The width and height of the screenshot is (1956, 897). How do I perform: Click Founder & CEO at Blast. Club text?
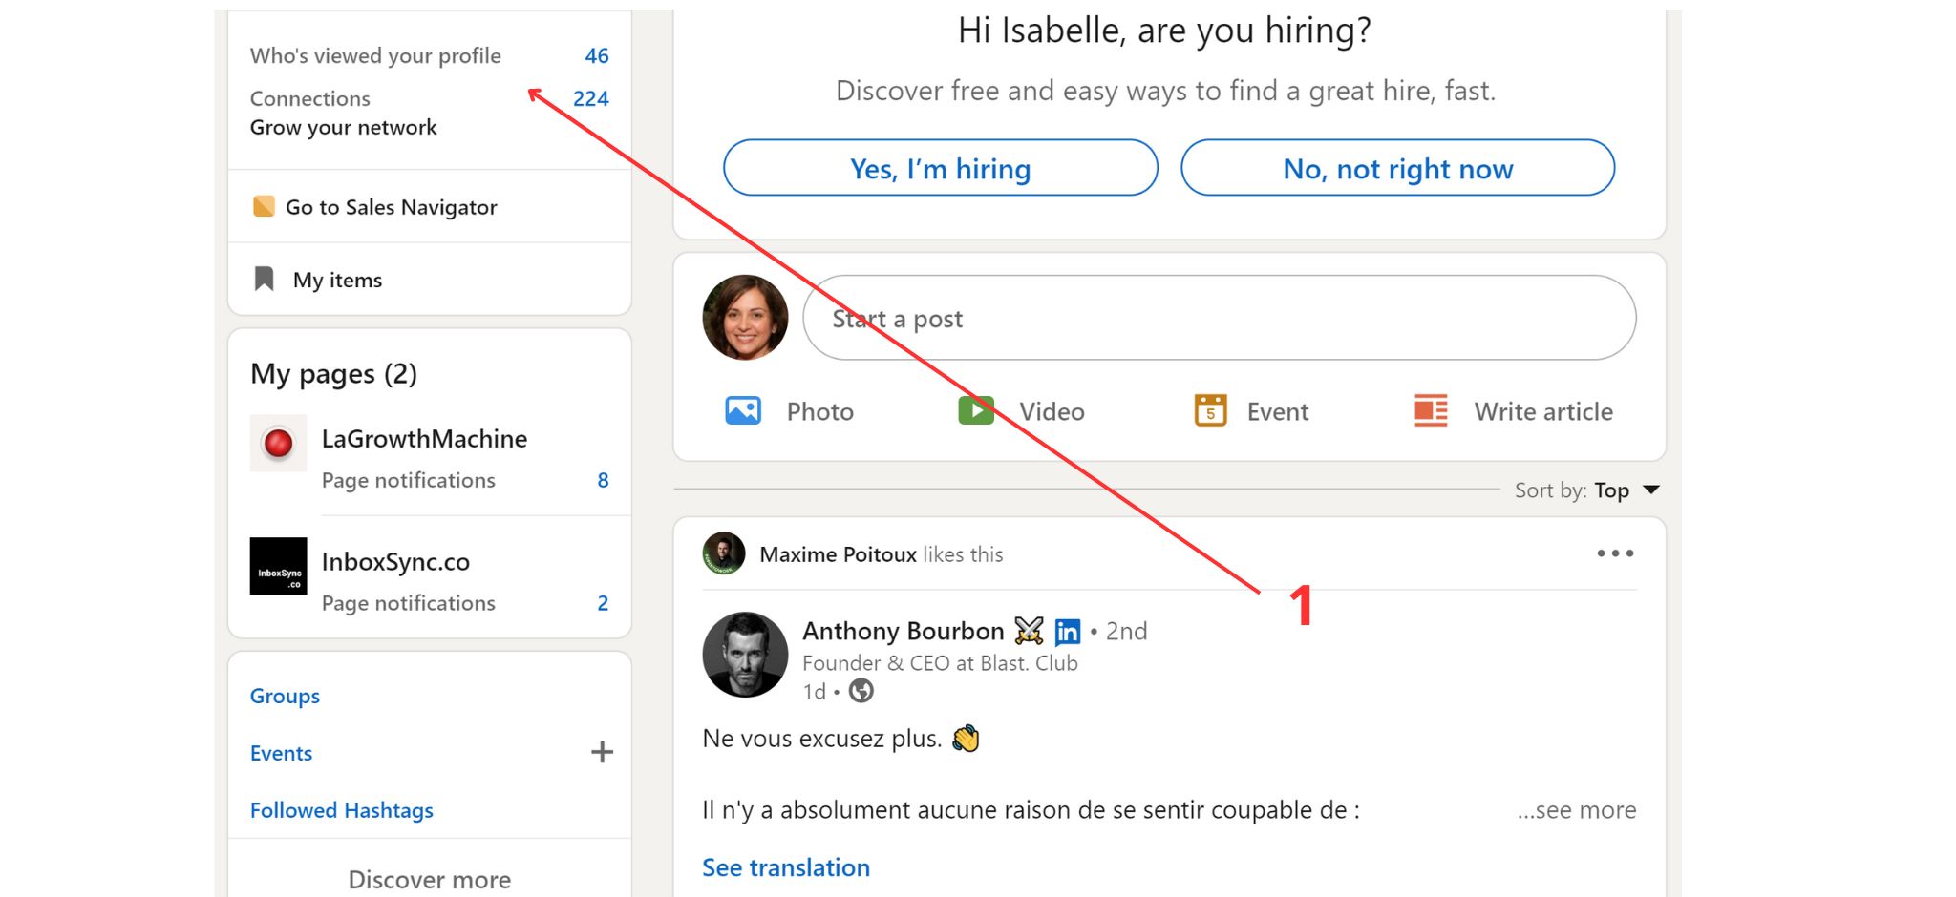pyautogui.click(x=940, y=663)
